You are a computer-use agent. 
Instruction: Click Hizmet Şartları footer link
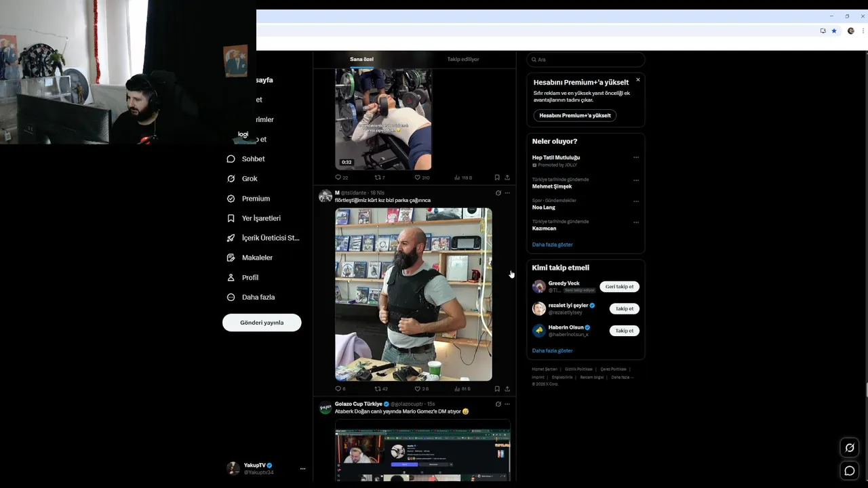[x=545, y=369]
